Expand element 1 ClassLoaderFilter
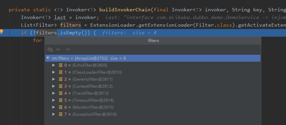Viewport: 286px width, 125px height. pyautogui.click(x=53, y=72)
